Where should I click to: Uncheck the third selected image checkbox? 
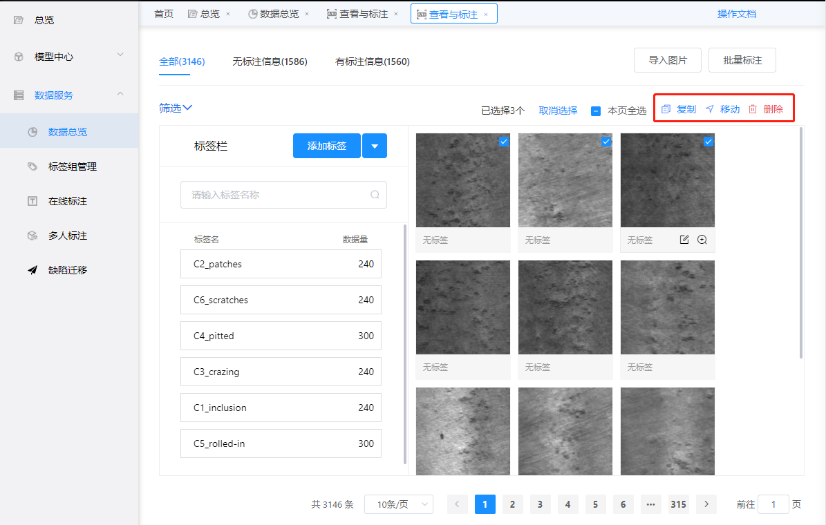point(708,141)
